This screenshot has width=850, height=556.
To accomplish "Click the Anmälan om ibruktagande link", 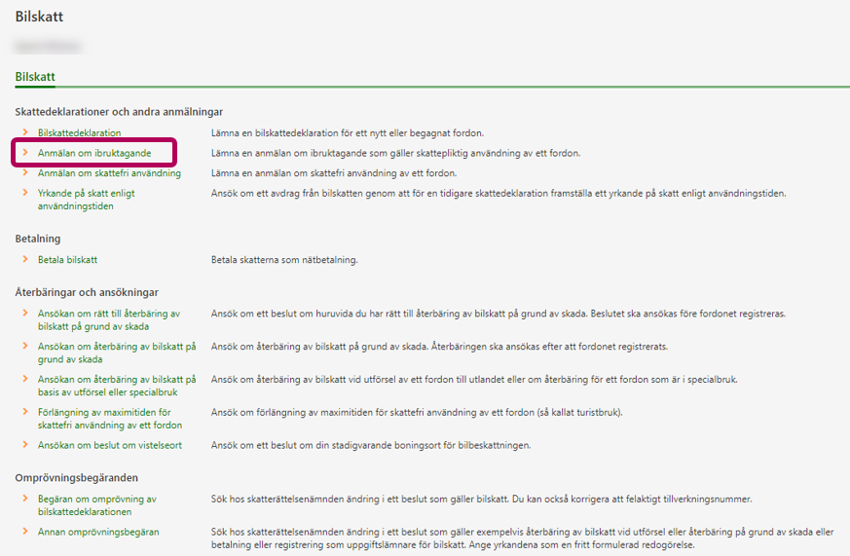I will coord(93,153).
